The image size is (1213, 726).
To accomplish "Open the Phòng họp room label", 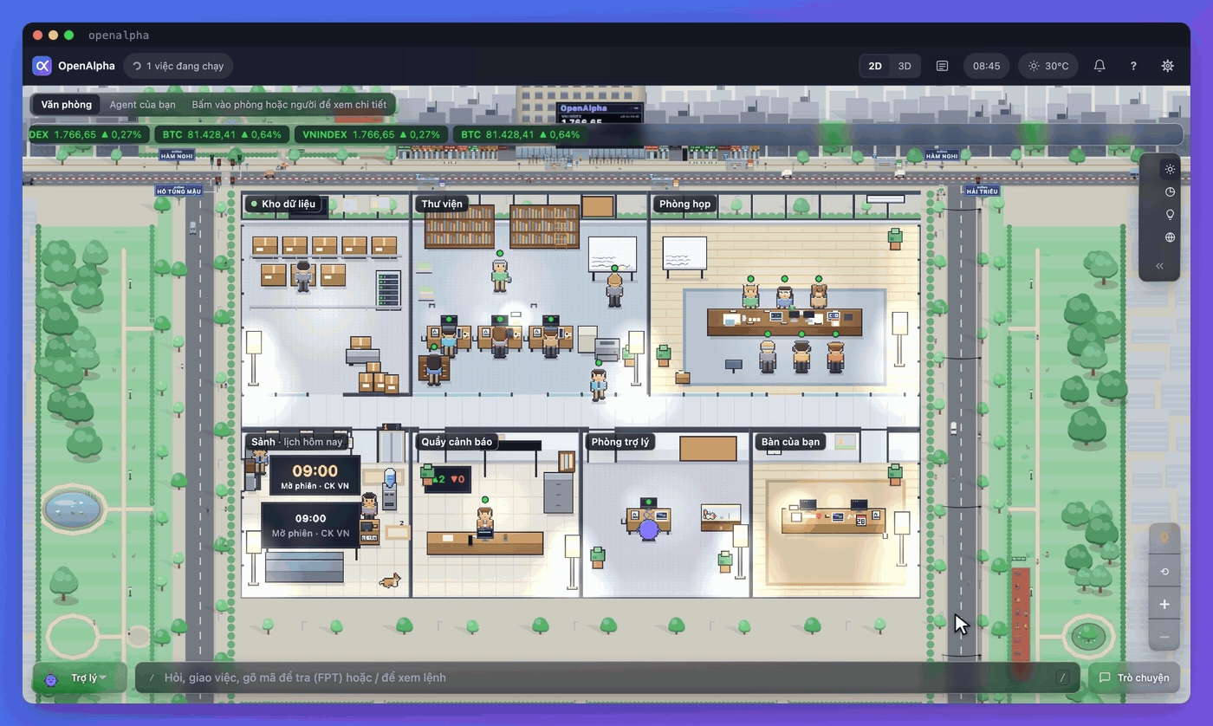I will click(x=684, y=204).
